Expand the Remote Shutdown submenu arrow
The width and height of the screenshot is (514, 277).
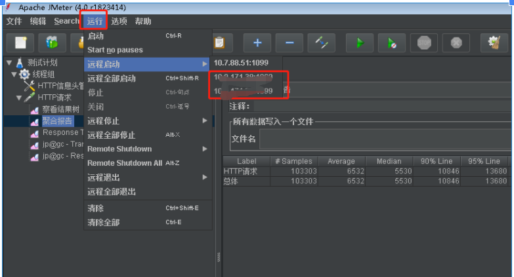point(205,149)
